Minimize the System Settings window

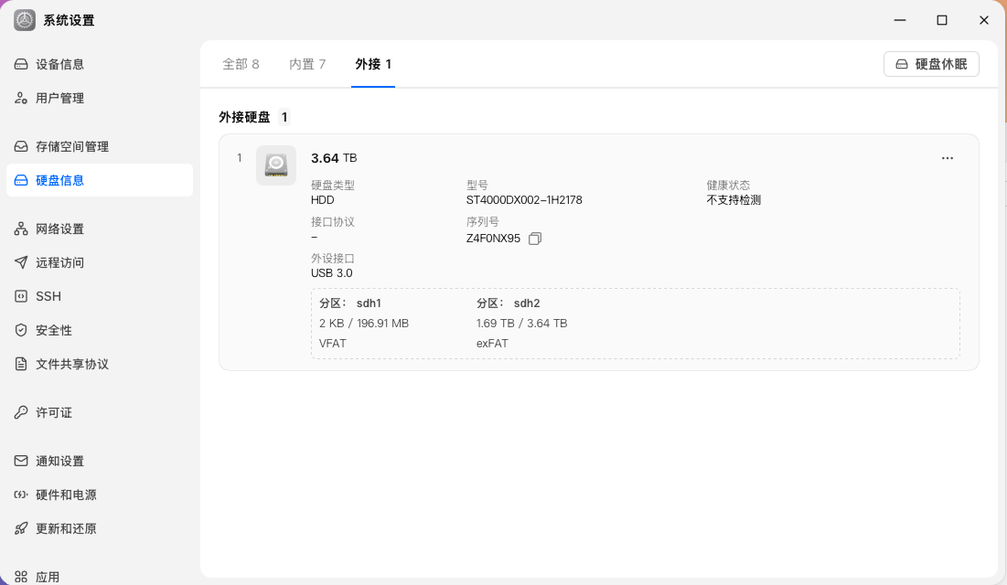(900, 20)
